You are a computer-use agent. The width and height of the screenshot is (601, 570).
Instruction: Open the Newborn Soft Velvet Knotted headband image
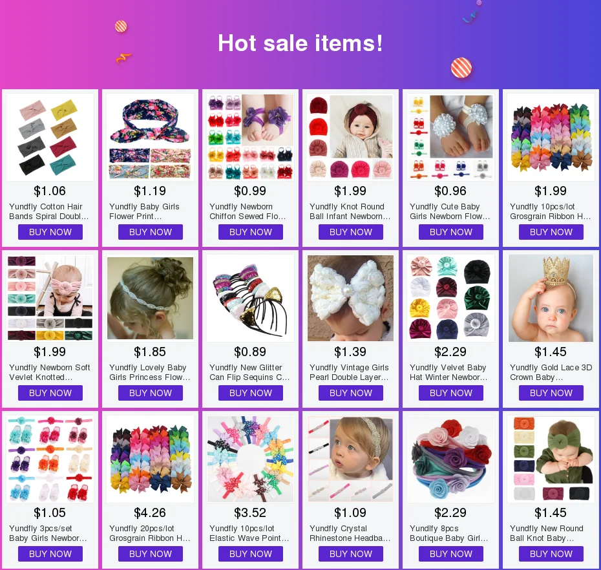click(x=50, y=298)
